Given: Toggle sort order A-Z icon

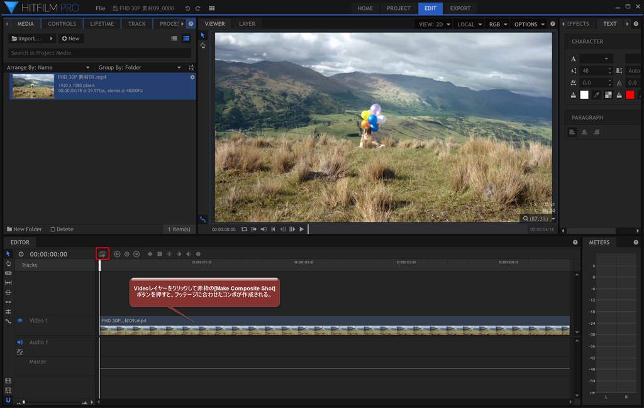Looking at the screenshot, I should [191, 67].
